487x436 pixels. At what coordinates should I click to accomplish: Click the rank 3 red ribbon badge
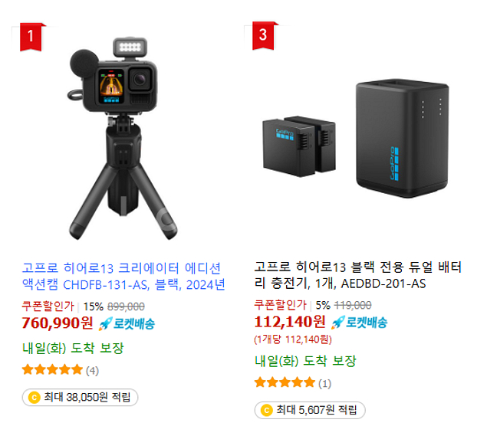pos(263,35)
